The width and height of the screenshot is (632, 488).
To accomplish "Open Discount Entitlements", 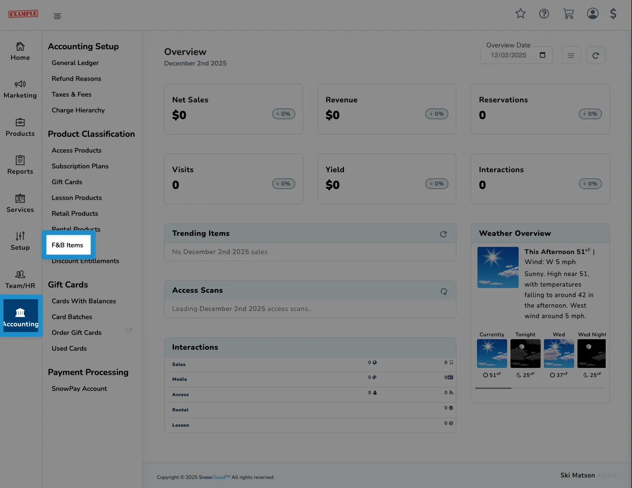I will point(85,261).
